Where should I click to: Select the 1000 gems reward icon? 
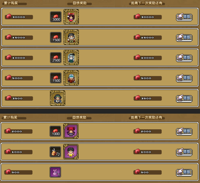pyautogui.click(x=55, y=131)
